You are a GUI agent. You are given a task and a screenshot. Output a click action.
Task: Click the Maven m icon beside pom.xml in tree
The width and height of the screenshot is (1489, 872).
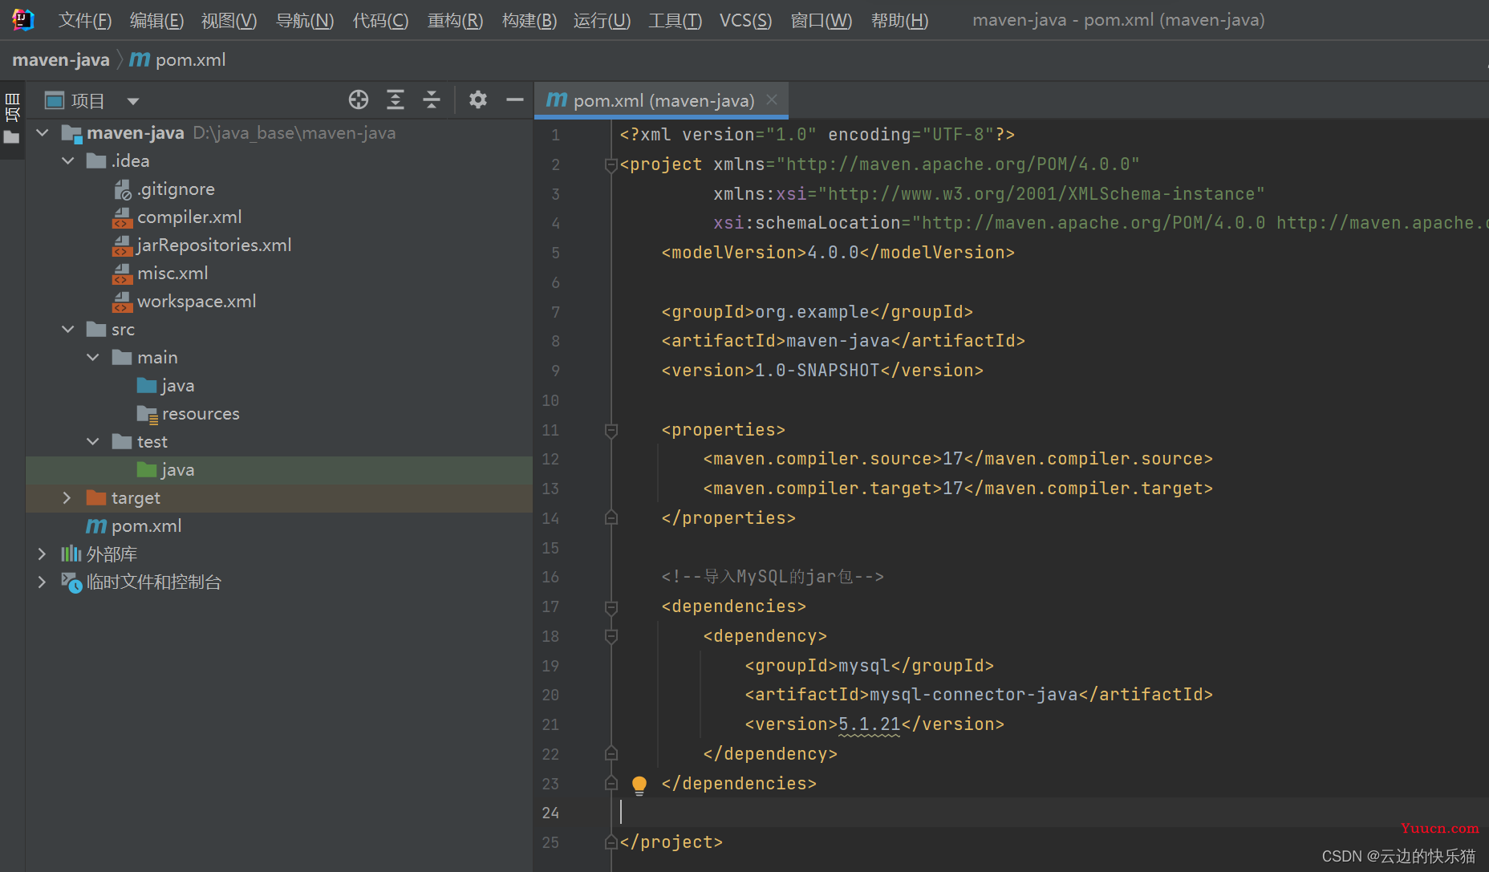pyautogui.click(x=96, y=526)
